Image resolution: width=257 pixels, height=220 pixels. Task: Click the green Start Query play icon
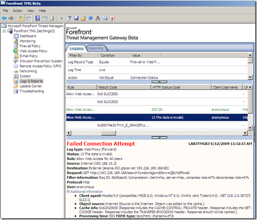point(62,18)
